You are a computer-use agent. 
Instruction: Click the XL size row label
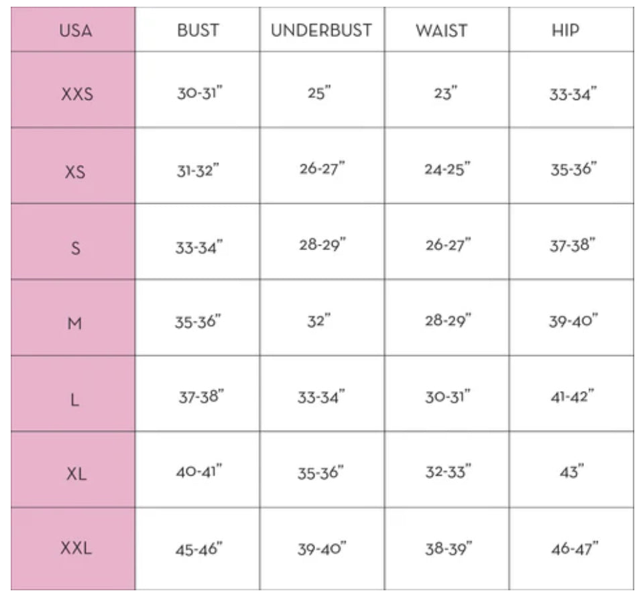pyautogui.click(x=76, y=474)
